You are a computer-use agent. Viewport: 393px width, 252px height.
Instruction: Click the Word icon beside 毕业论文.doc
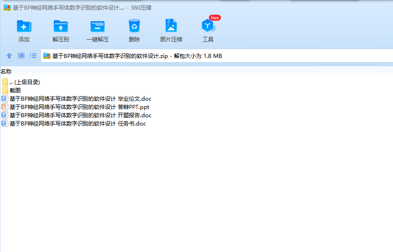tap(5, 99)
